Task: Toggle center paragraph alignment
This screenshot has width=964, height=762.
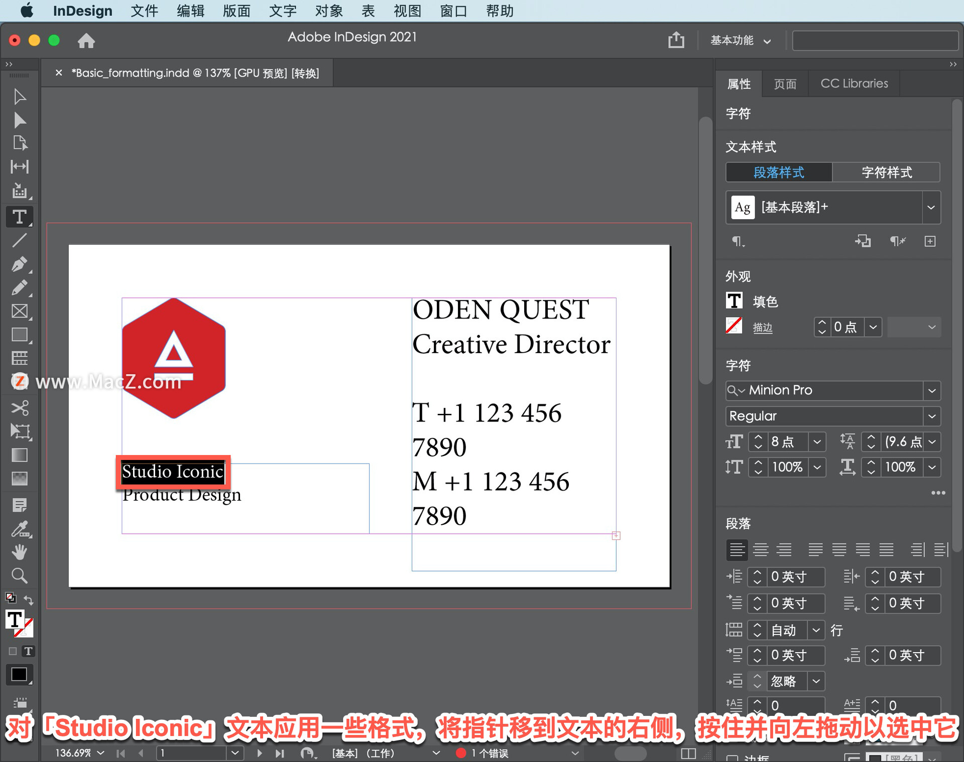Action: (761, 549)
